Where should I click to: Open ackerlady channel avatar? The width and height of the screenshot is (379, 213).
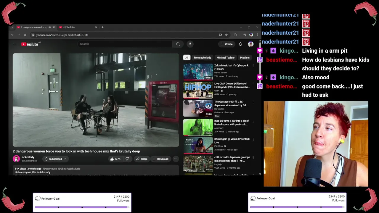[x=16, y=159]
